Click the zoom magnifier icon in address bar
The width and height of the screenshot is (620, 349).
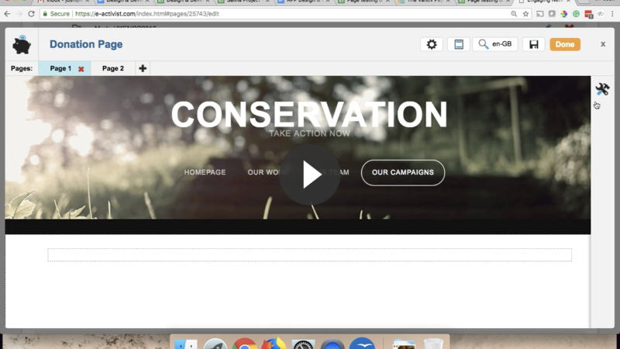[514, 14]
